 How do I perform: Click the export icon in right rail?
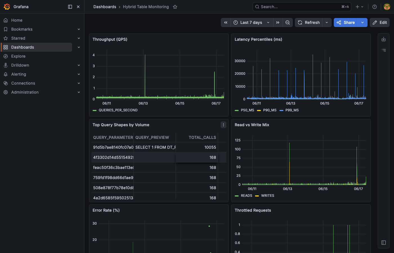[x=384, y=39]
